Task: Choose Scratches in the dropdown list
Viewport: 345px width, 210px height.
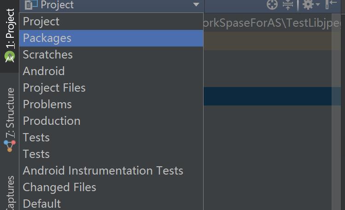Action: (x=111, y=54)
